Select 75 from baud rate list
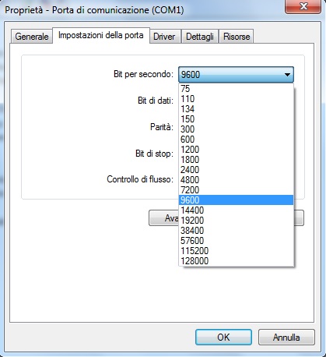326x357 pixels. click(237, 89)
